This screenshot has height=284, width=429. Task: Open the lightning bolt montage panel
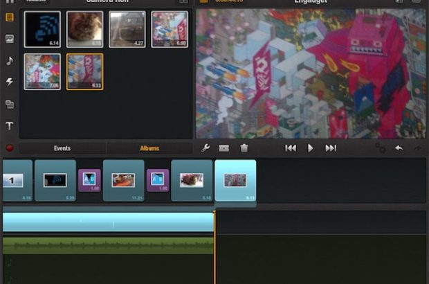point(10,82)
